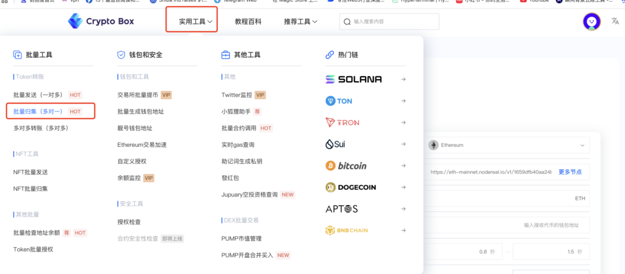Click the arrow next to BNB CHAIN
Image resolution: width=625 pixels, height=274 pixels.
click(403, 230)
